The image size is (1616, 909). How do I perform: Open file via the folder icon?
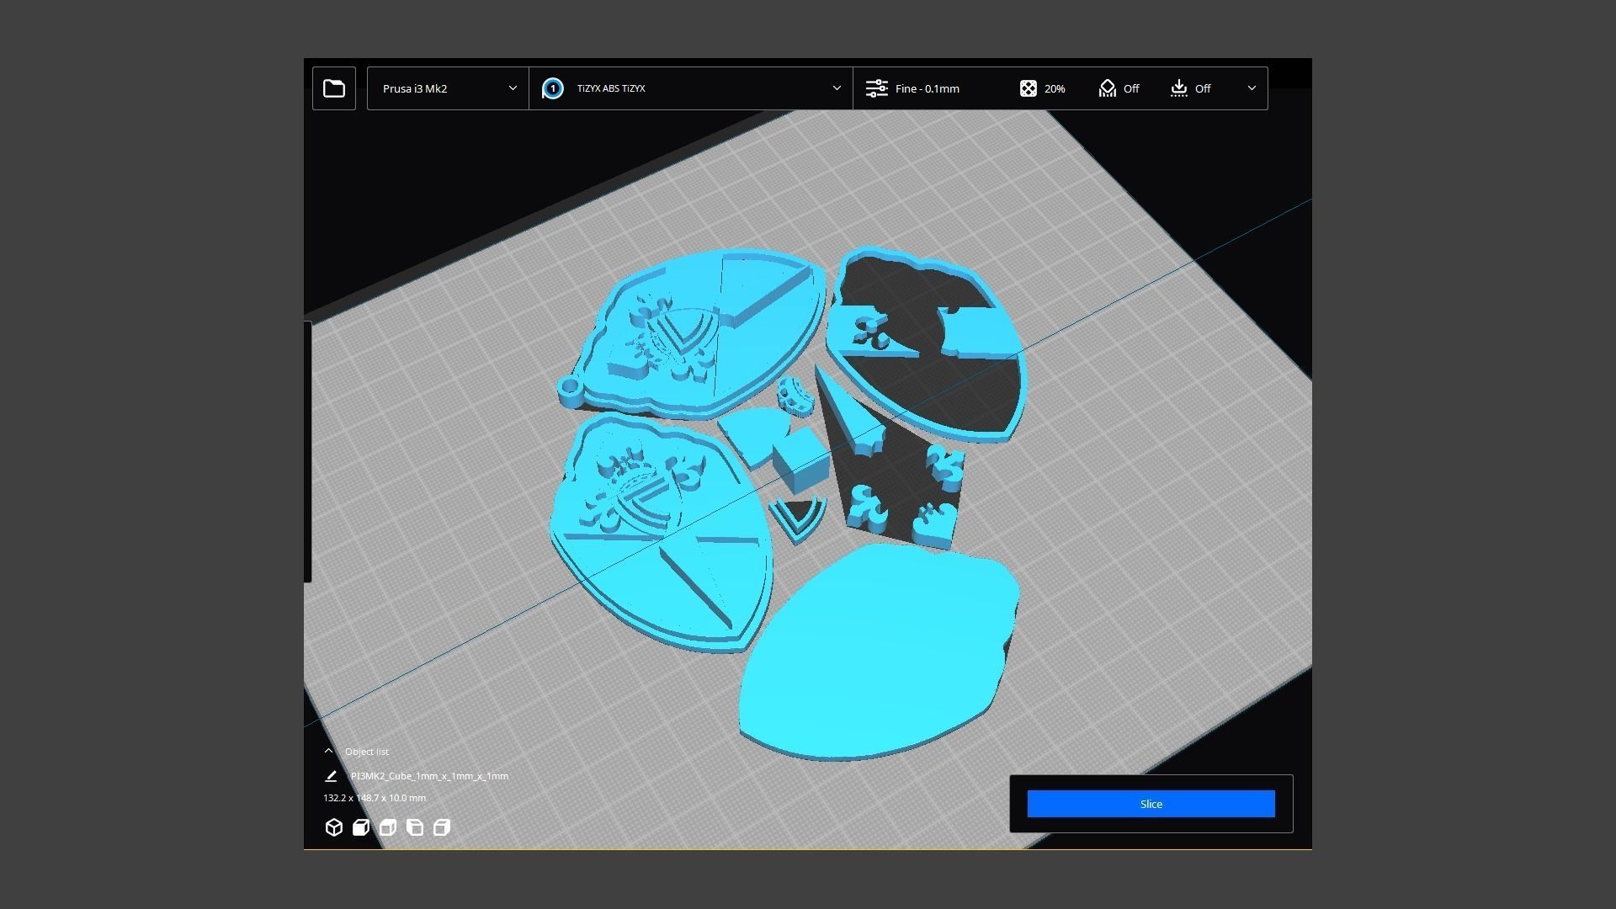(334, 88)
